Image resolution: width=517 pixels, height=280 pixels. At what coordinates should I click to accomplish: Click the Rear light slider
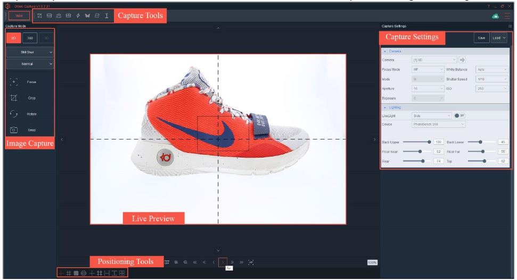(417, 161)
